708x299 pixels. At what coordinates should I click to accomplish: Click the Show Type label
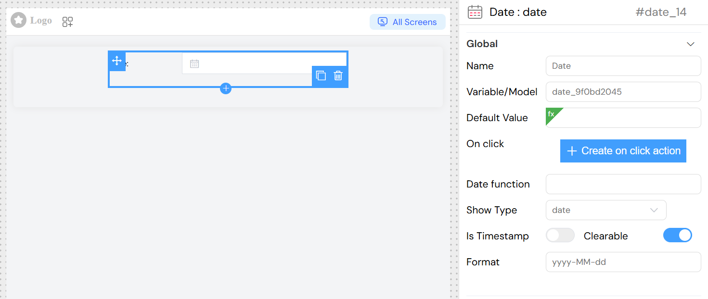[x=491, y=210]
